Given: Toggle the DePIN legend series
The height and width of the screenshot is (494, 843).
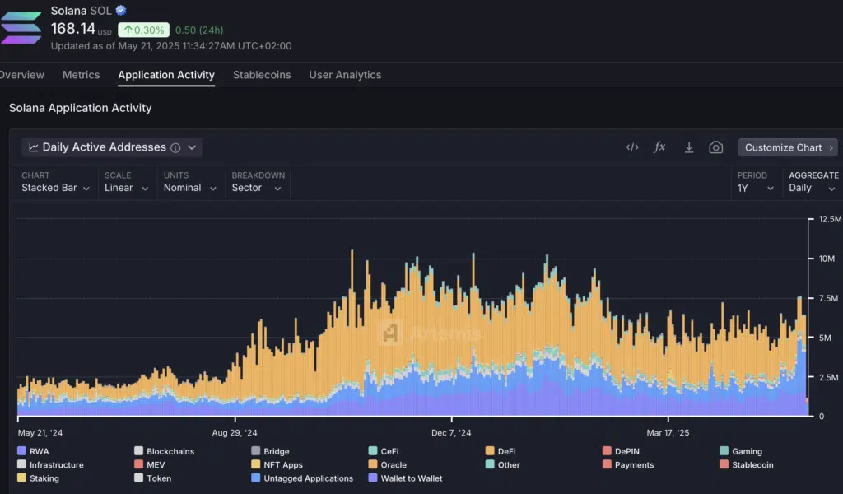Looking at the screenshot, I should (621, 451).
